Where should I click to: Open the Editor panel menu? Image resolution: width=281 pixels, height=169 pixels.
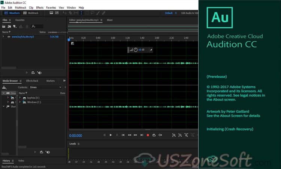pyautogui.click(x=101, y=20)
